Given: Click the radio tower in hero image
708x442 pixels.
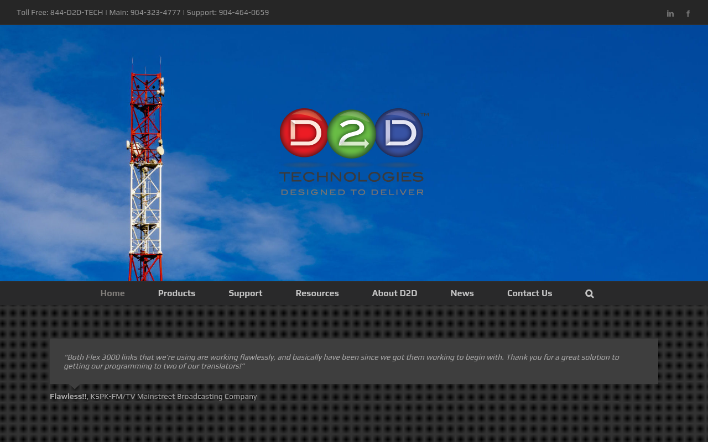Looking at the screenshot, I should coord(146,169).
